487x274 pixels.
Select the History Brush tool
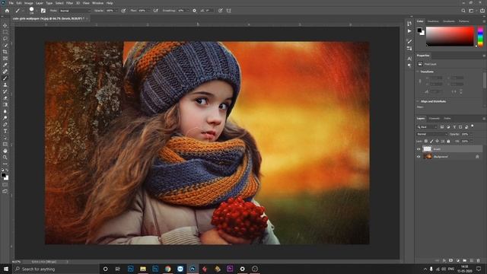(5, 91)
